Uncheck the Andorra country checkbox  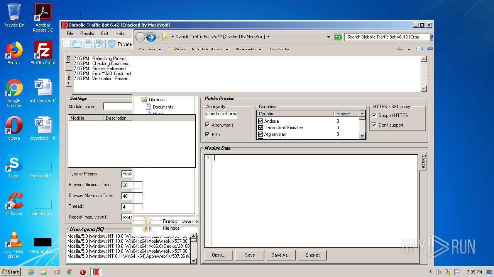click(261, 121)
